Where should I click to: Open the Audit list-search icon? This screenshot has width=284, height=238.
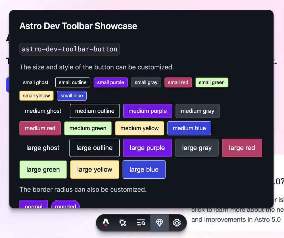[141, 223]
